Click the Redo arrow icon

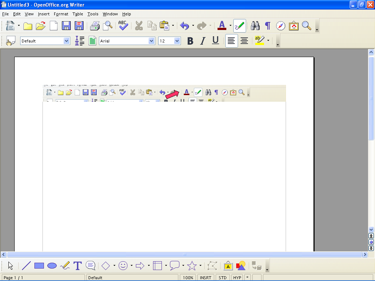pos(202,26)
